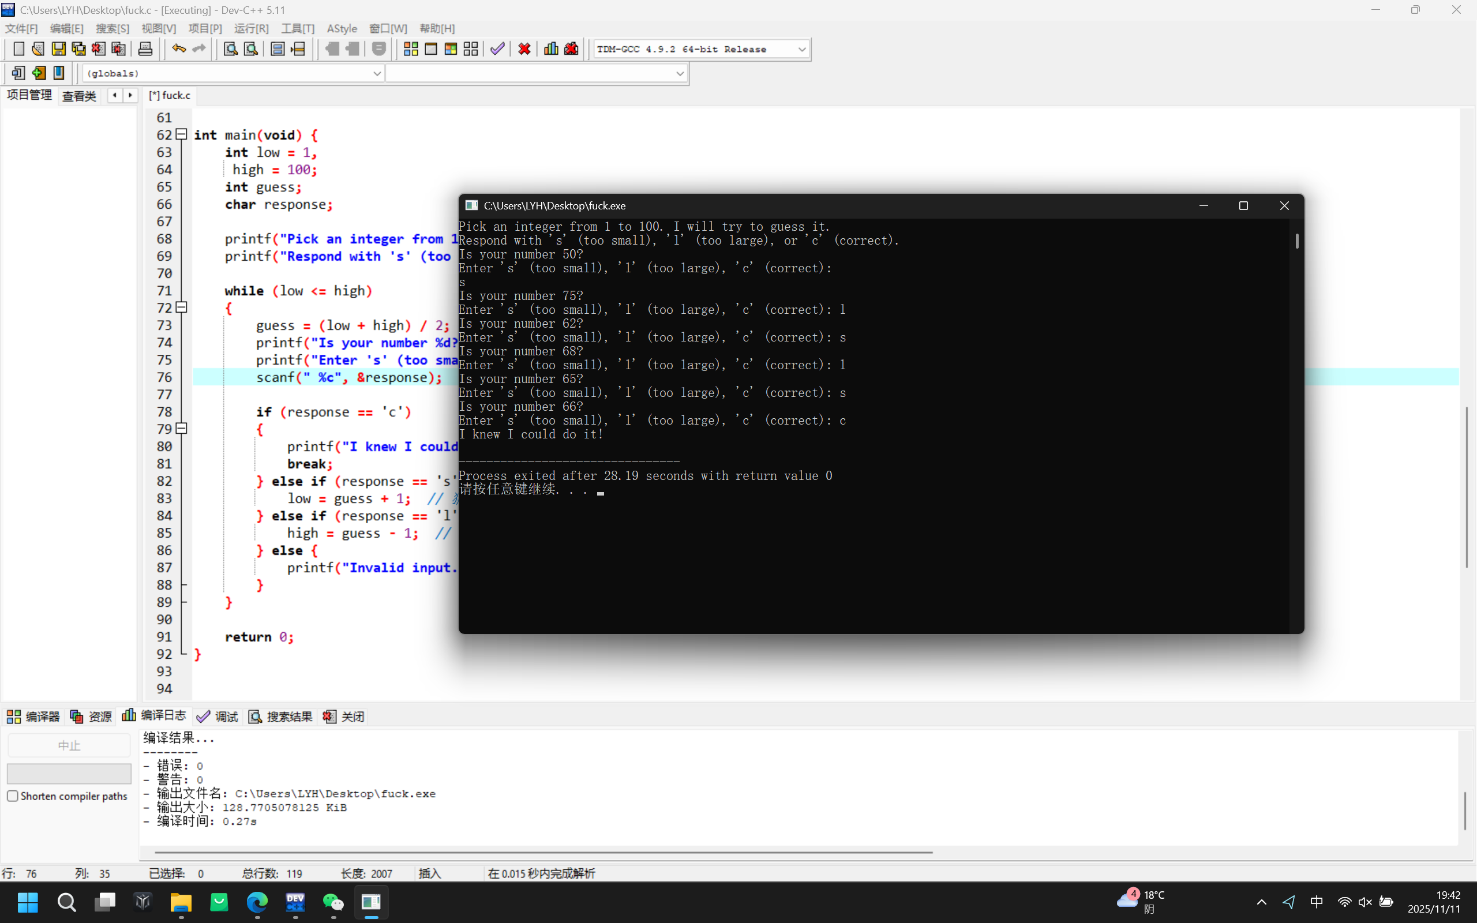The height and width of the screenshot is (923, 1477).
Task: Click the Compile icon with four colored squares
Action: (x=411, y=49)
